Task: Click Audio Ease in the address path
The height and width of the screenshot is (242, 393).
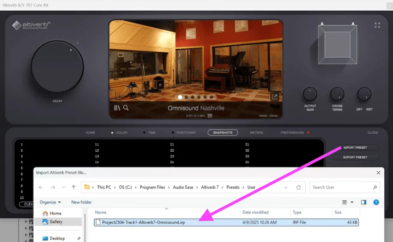Action: (183, 187)
